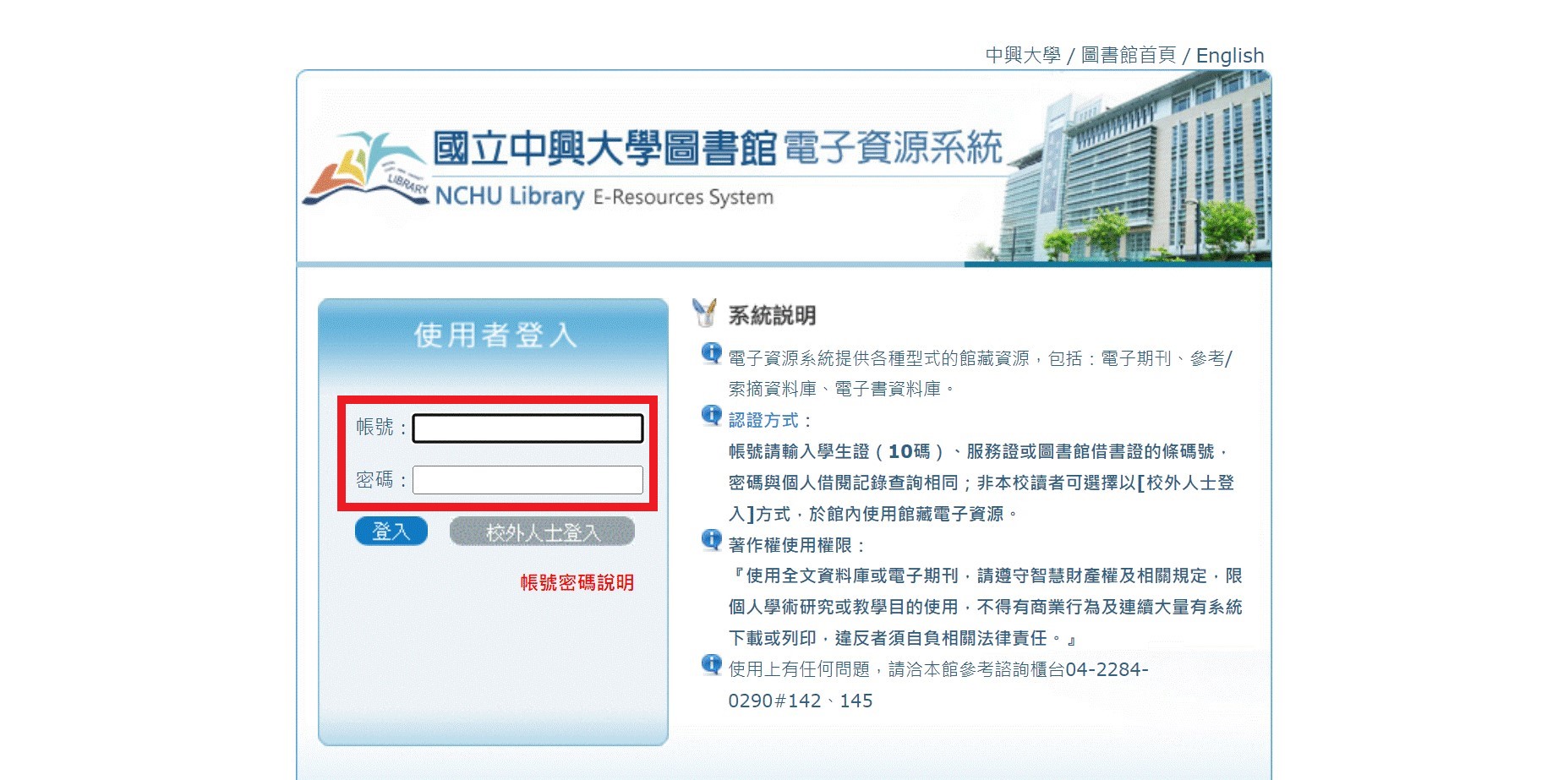Click the 認證方式： label text
Image resolution: width=1558 pixels, height=780 pixels.
(x=770, y=420)
